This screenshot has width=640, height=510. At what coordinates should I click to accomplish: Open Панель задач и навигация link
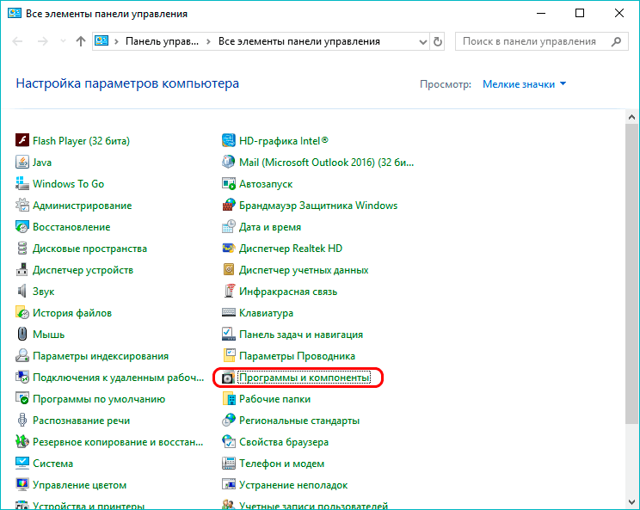(x=301, y=335)
